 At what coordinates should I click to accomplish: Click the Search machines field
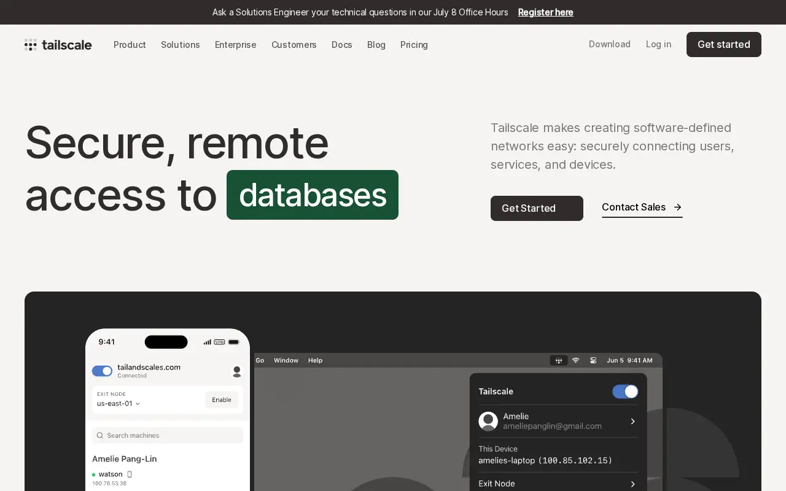[x=168, y=435]
